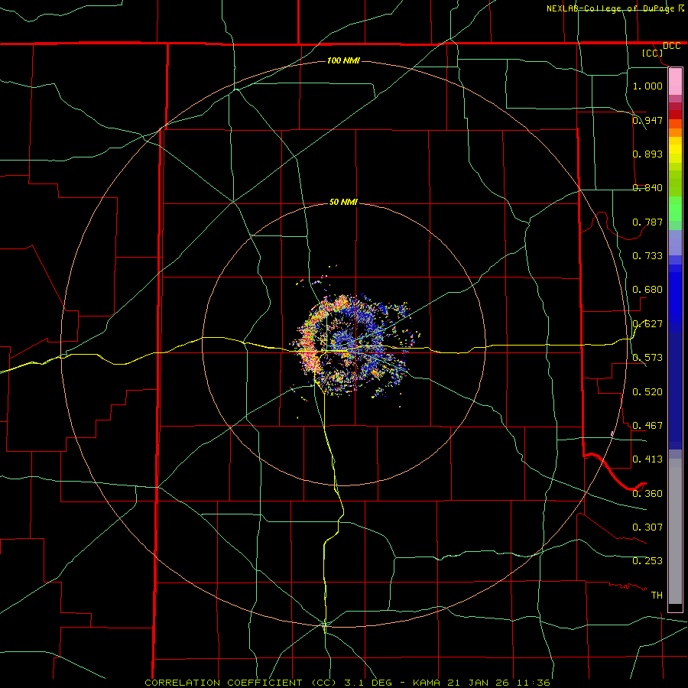Click the 0.307 legend value
Image resolution: width=688 pixels, height=688 pixels.
(x=647, y=527)
